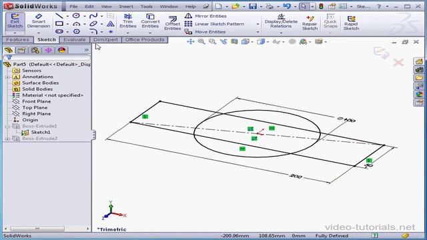Open the Line tool dropdown arrow
This screenshot has width=427, height=240.
(x=67, y=16)
